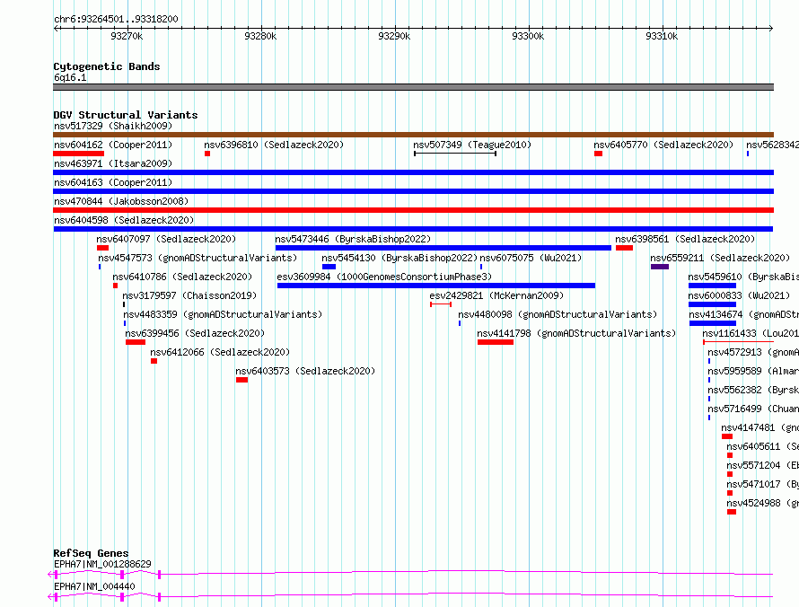Open the nsv5571204 variant label
This screenshot has width=799, height=607.
pos(763,465)
